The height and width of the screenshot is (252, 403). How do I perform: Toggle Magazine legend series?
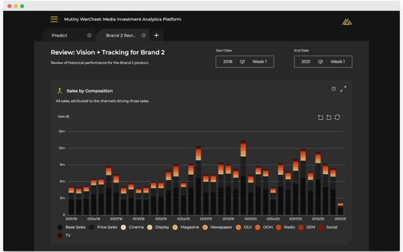click(186, 227)
